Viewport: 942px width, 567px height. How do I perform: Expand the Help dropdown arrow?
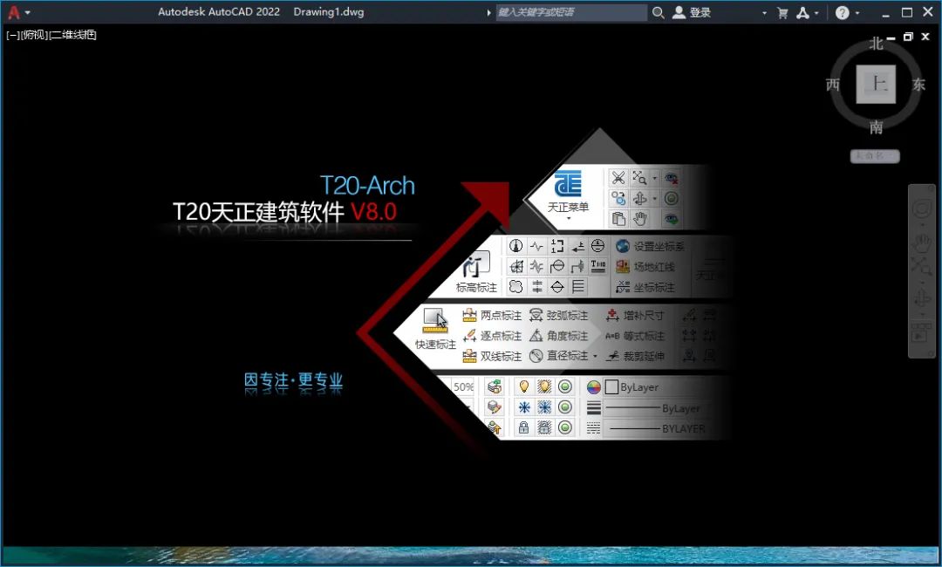click(x=857, y=12)
